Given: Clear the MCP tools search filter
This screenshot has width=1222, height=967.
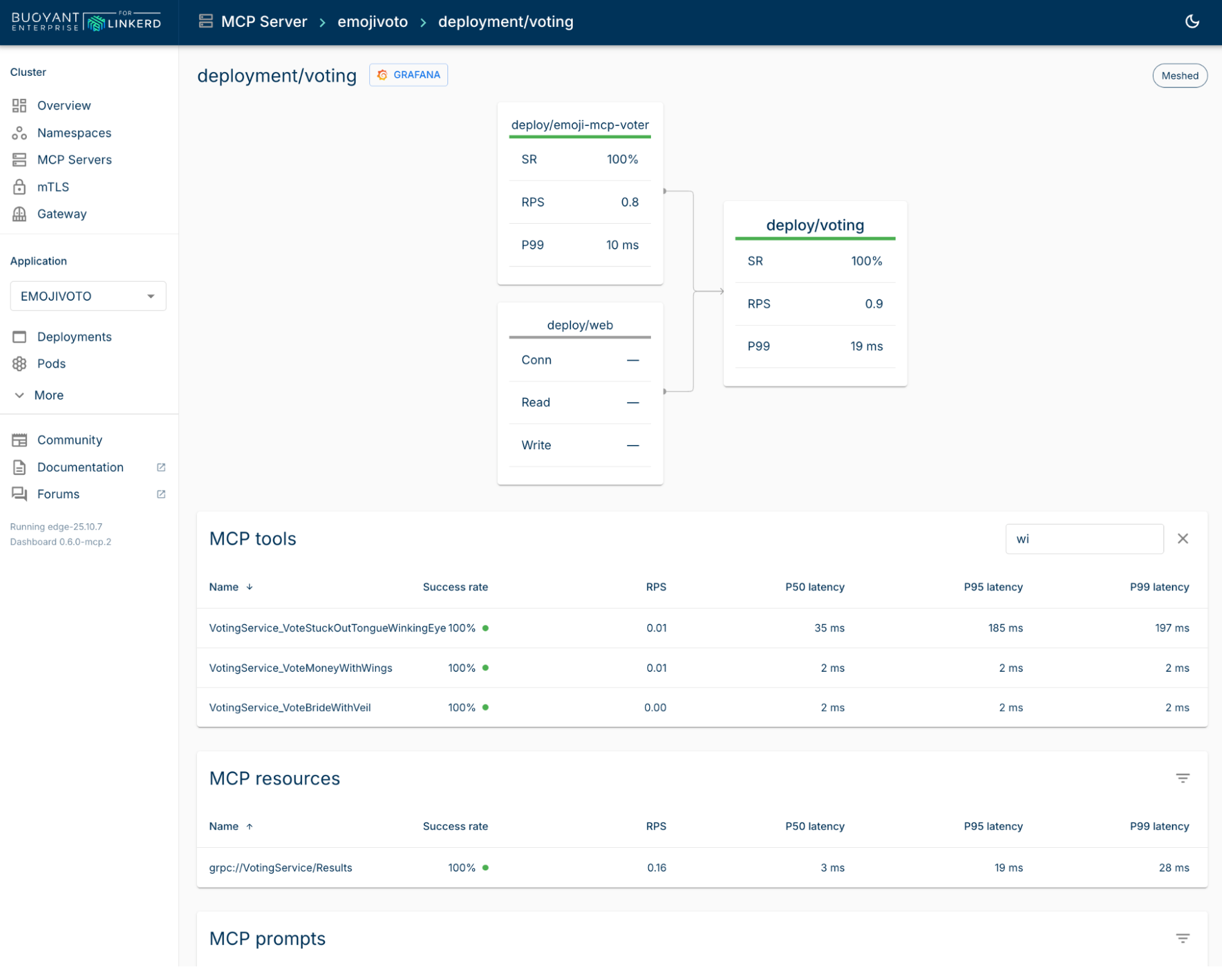Looking at the screenshot, I should (1182, 539).
